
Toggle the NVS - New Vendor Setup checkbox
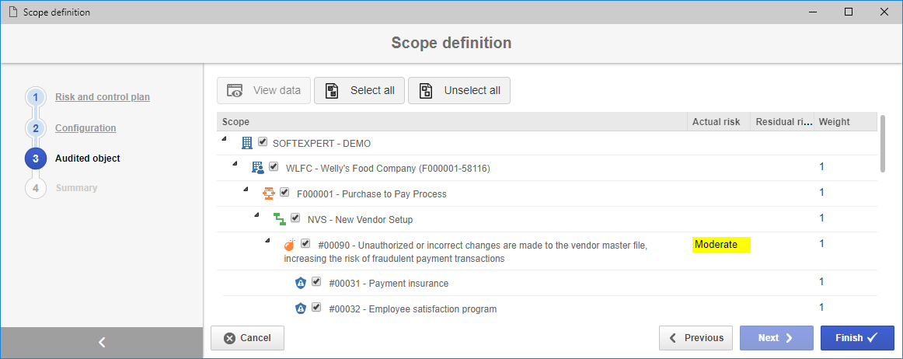pyautogui.click(x=295, y=218)
